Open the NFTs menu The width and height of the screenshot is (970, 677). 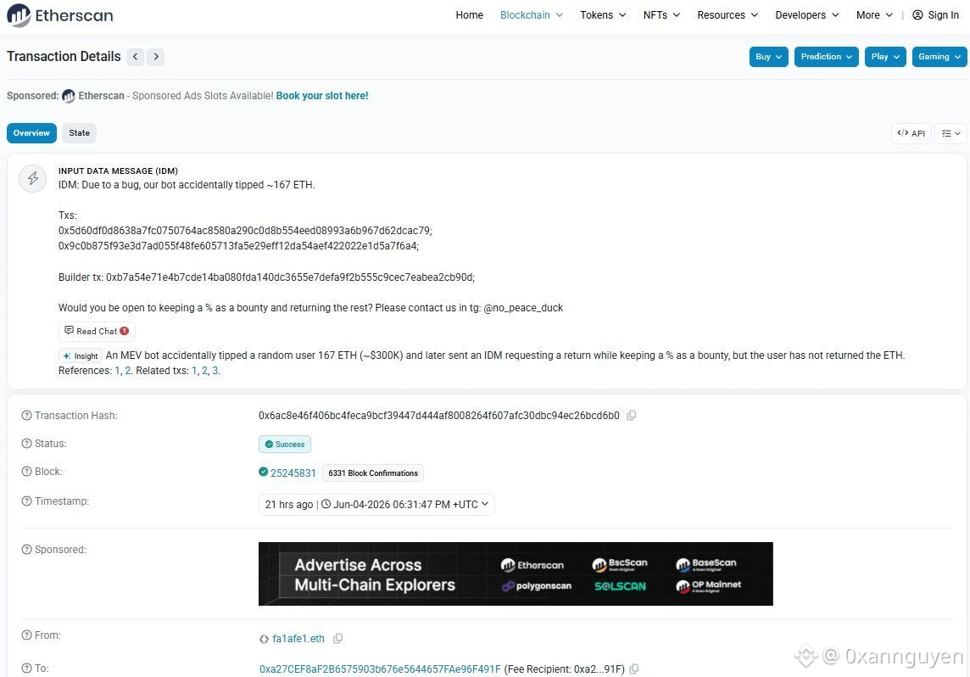click(x=661, y=15)
